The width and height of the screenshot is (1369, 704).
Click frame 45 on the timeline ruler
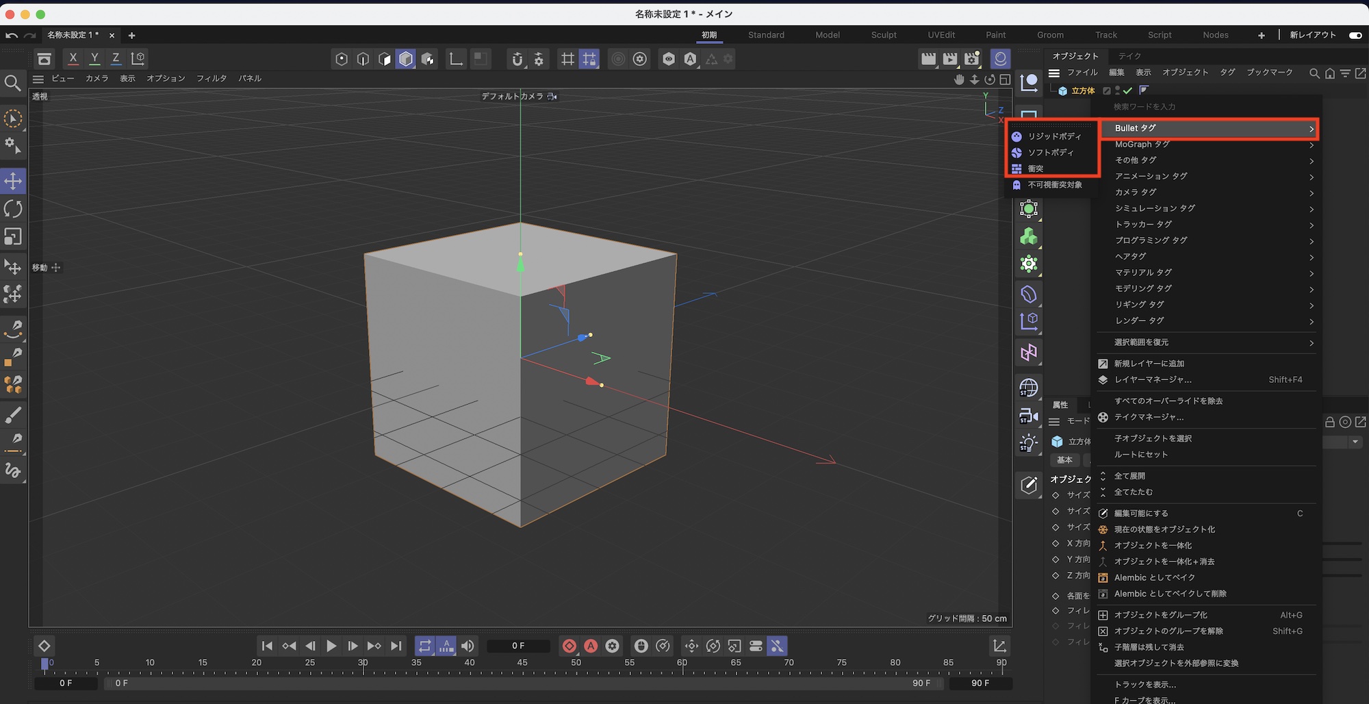pyautogui.click(x=521, y=662)
